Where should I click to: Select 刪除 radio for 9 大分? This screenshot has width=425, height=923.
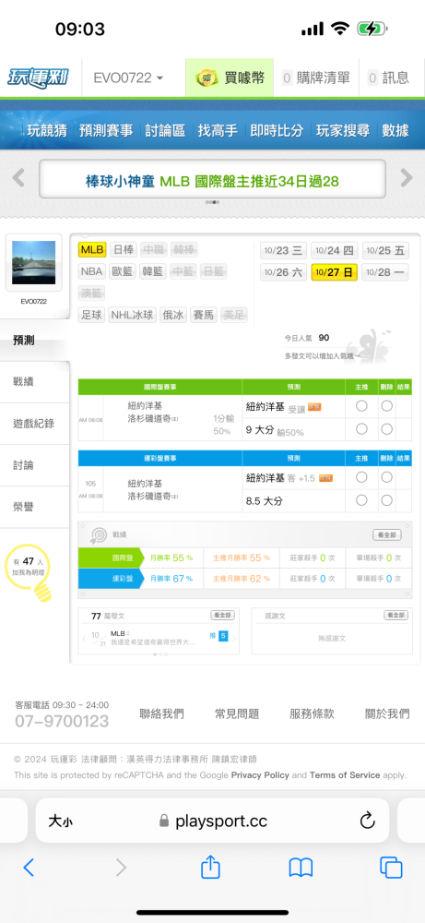click(386, 429)
